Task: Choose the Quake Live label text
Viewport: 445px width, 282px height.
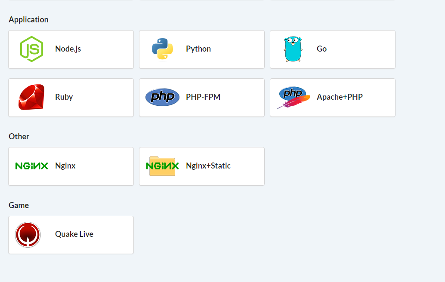Action: 74,234
